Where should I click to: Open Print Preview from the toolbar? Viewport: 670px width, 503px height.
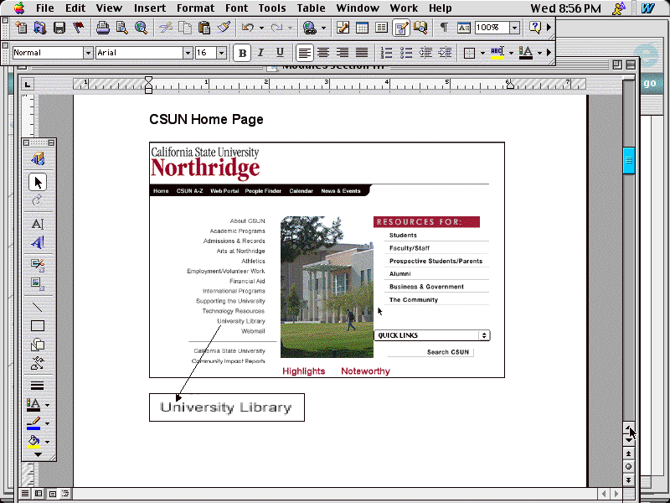[x=121, y=28]
